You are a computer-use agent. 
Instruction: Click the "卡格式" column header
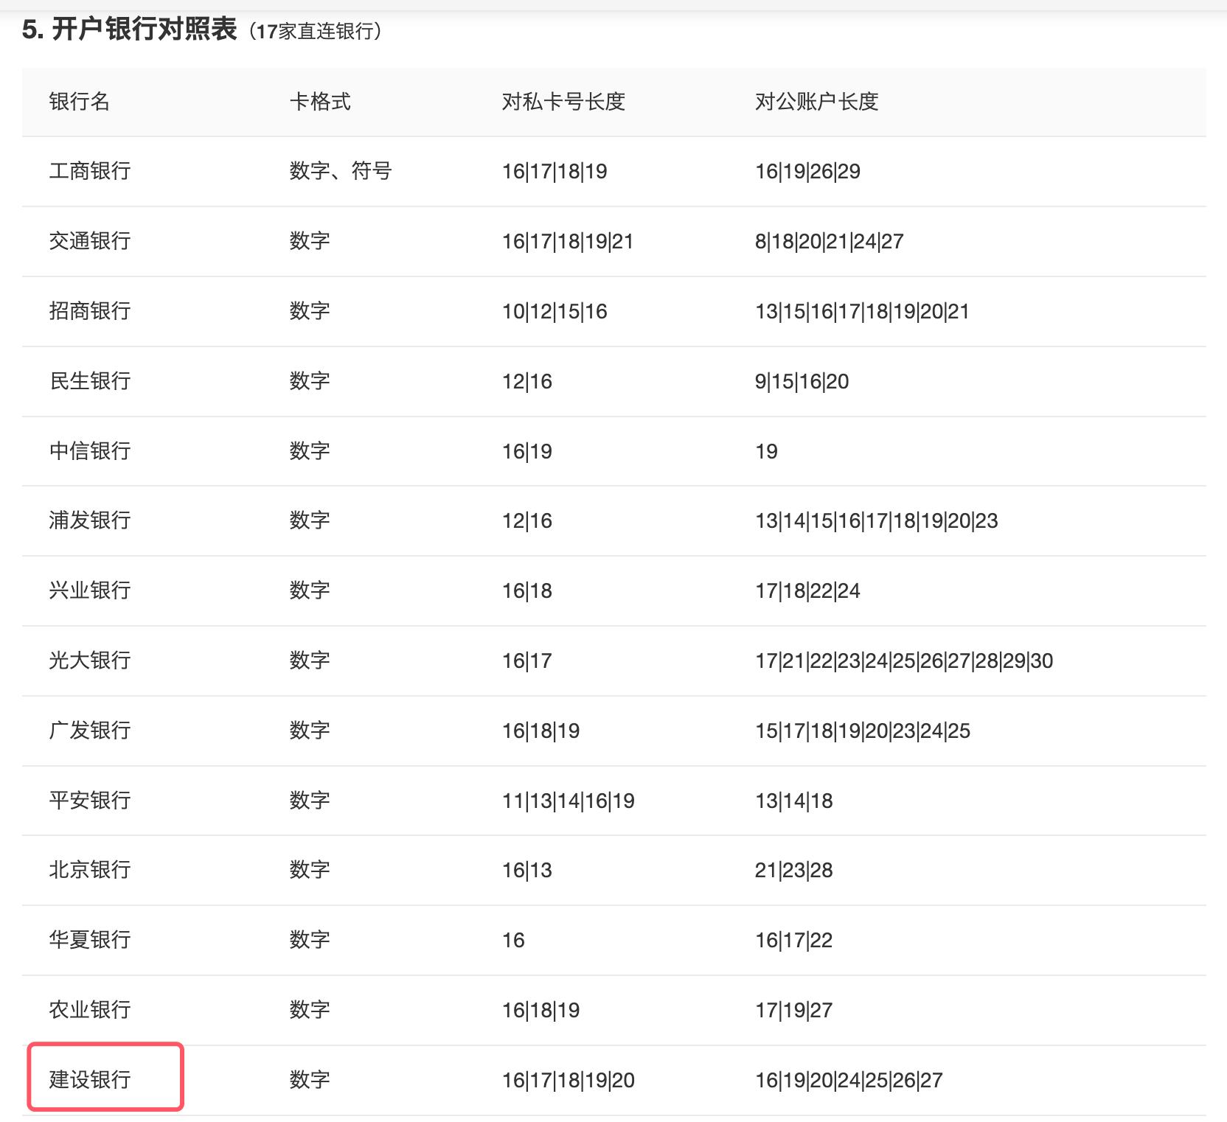click(320, 102)
